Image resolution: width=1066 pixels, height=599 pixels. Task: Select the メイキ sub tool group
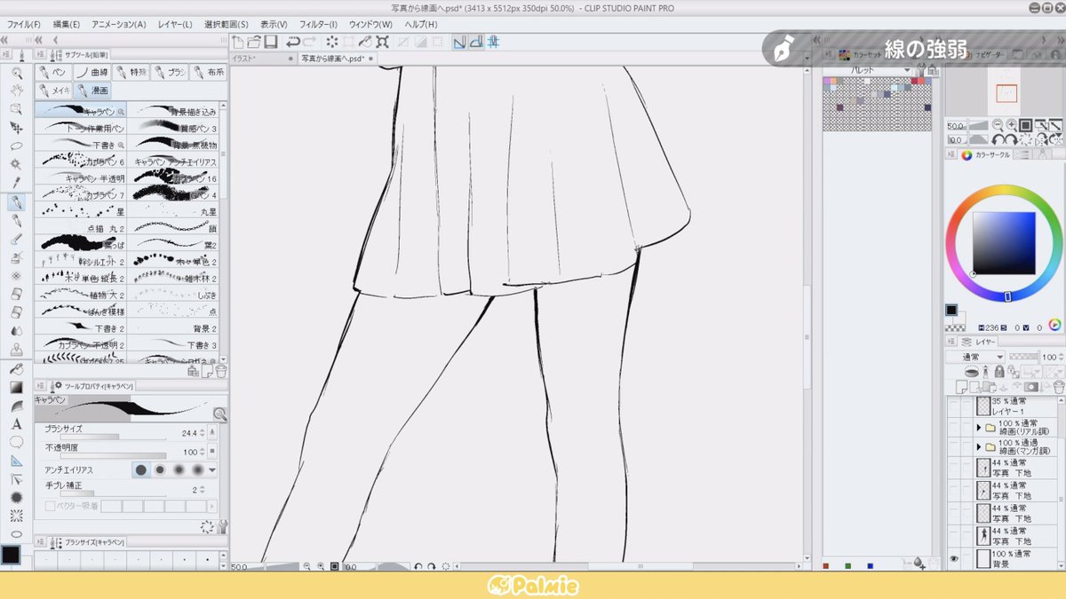53,91
